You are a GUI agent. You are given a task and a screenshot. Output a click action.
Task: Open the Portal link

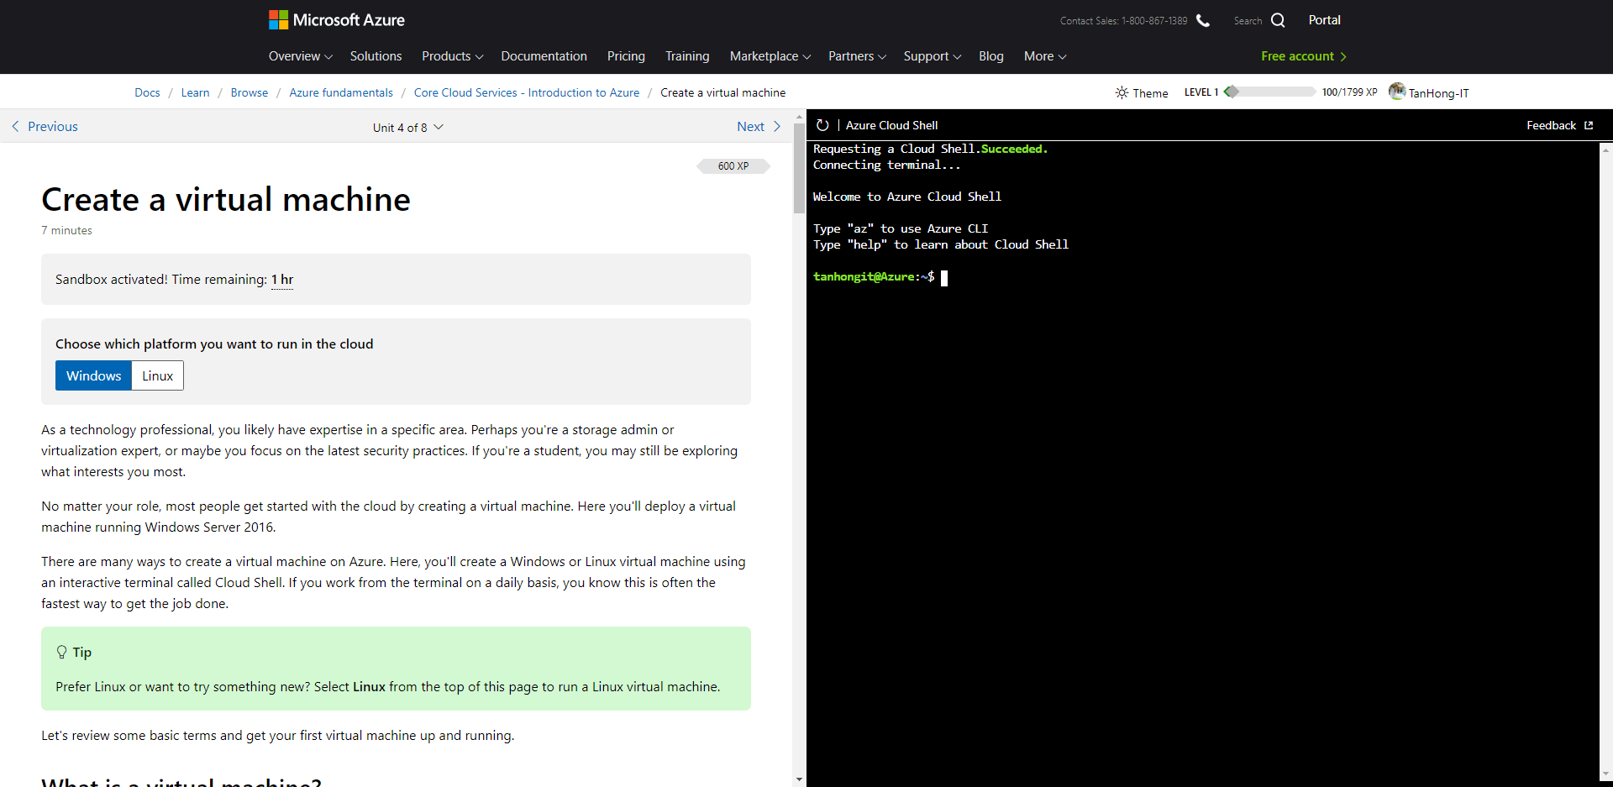1325,20
